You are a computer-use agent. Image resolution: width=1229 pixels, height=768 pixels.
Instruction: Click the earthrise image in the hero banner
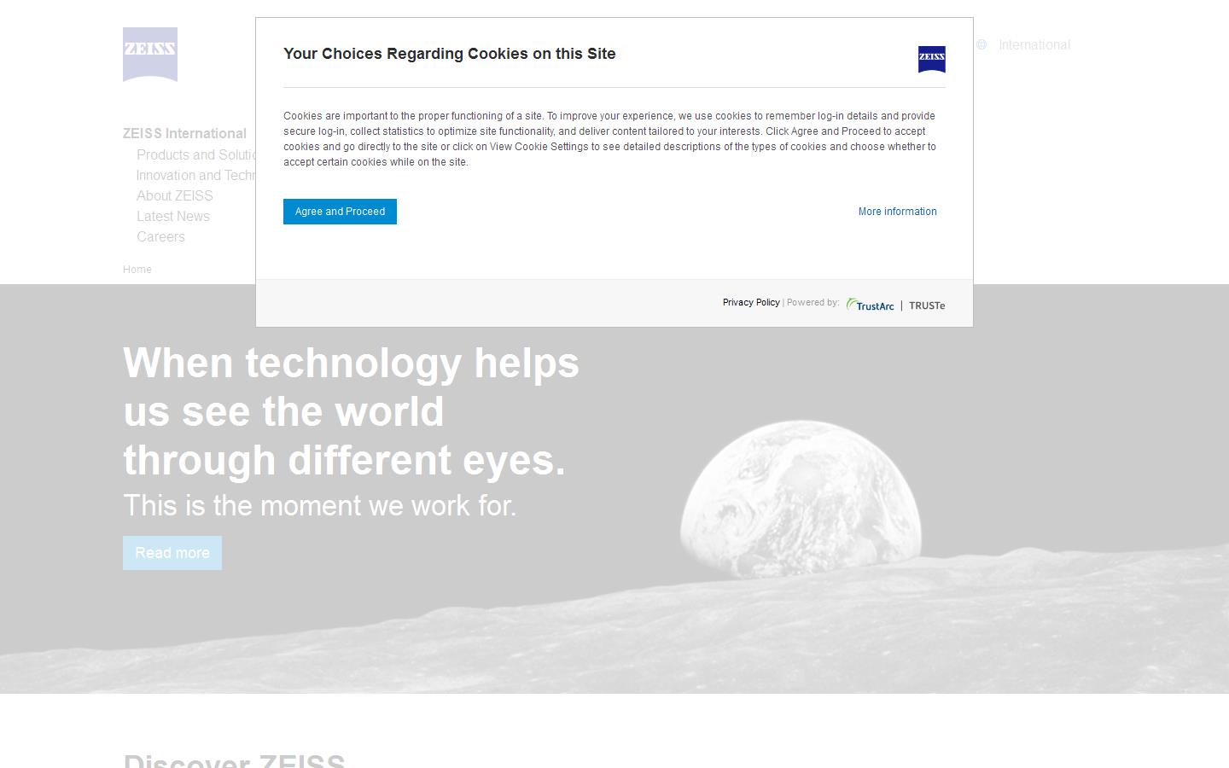click(802, 495)
